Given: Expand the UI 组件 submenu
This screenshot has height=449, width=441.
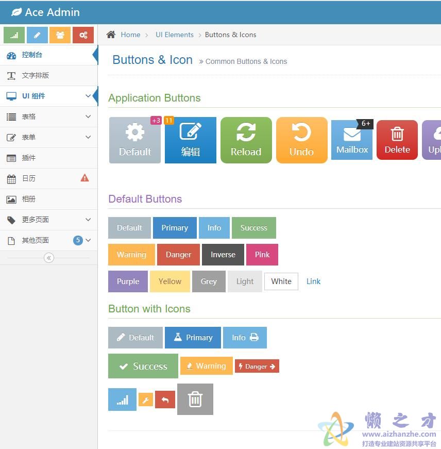Looking at the screenshot, I should (x=48, y=96).
